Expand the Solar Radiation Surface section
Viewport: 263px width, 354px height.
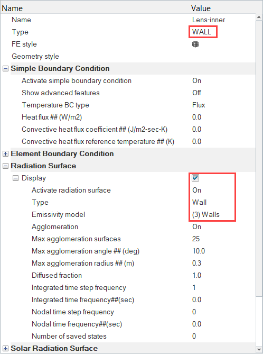pos(5,348)
